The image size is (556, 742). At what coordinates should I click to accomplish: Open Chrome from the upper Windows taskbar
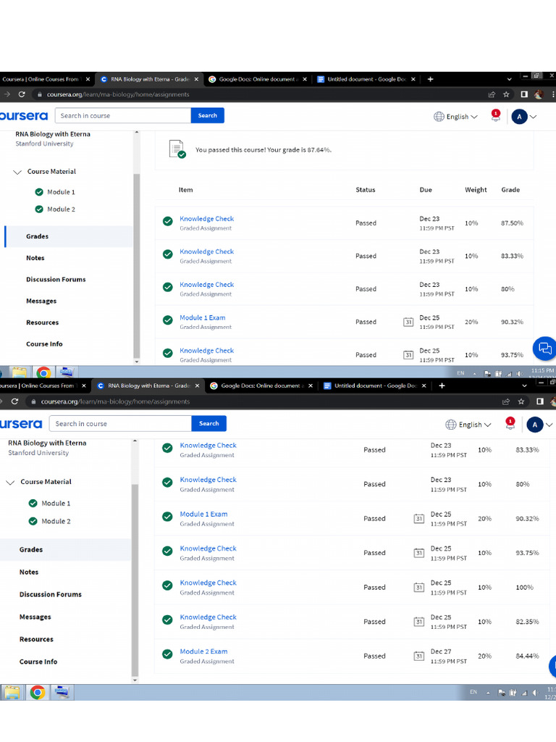pos(43,372)
